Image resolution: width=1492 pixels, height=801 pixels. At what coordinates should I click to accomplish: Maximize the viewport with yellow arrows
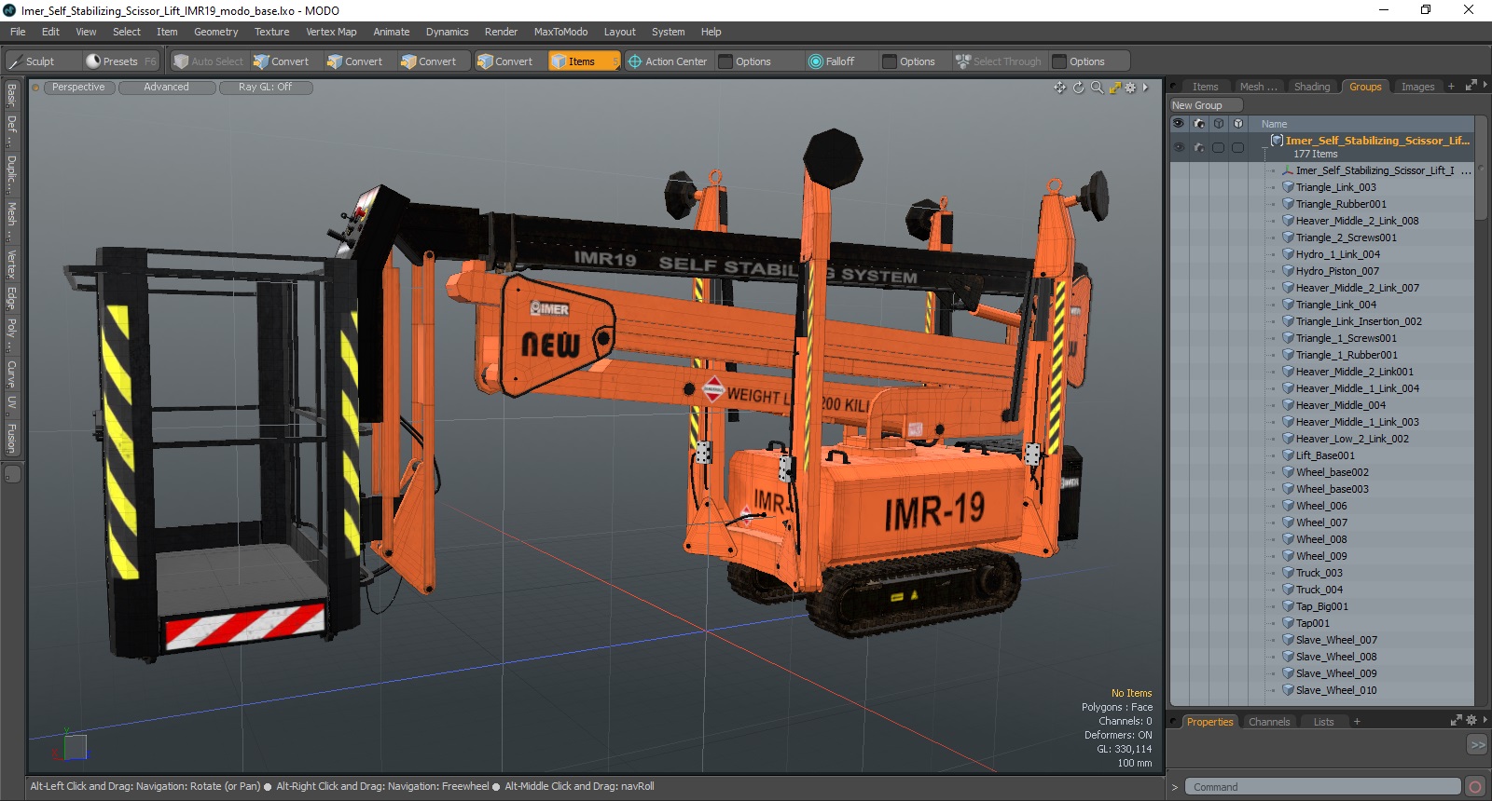pyautogui.click(x=1114, y=88)
